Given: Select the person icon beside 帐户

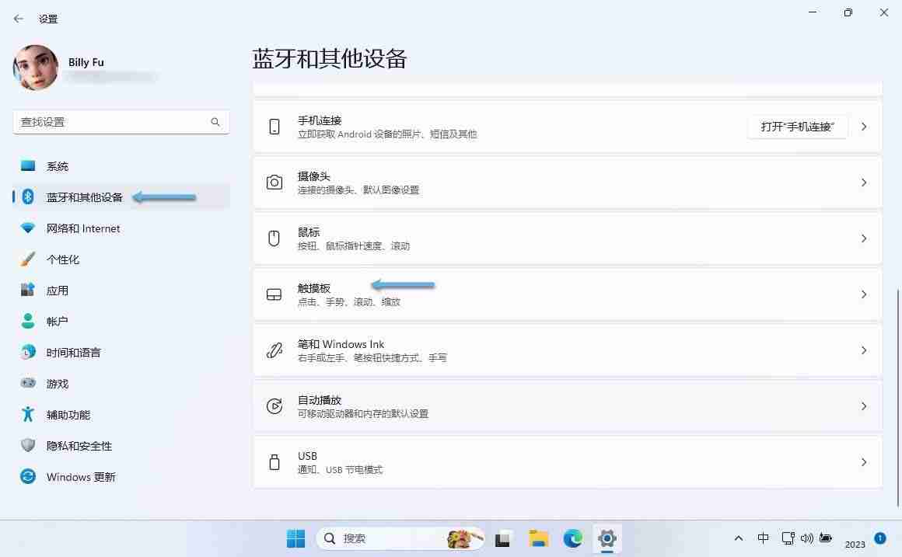Looking at the screenshot, I should 29,321.
